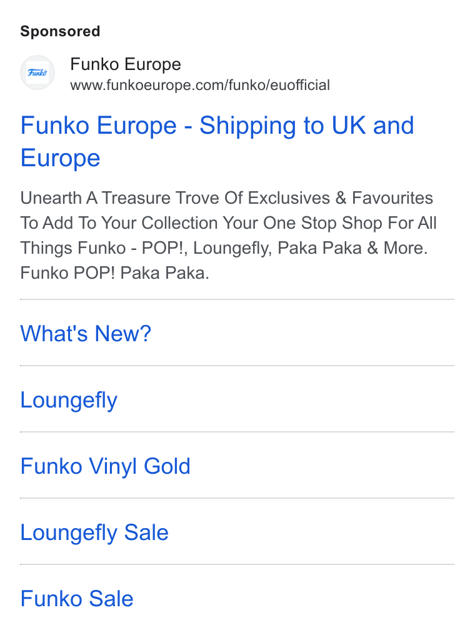Open the Funko Europe advertiser name

click(126, 64)
